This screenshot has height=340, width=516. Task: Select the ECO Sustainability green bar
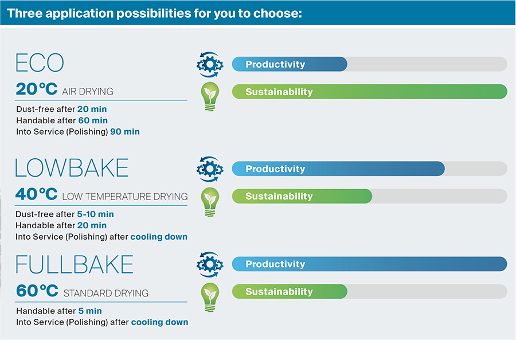tap(370, 92)
